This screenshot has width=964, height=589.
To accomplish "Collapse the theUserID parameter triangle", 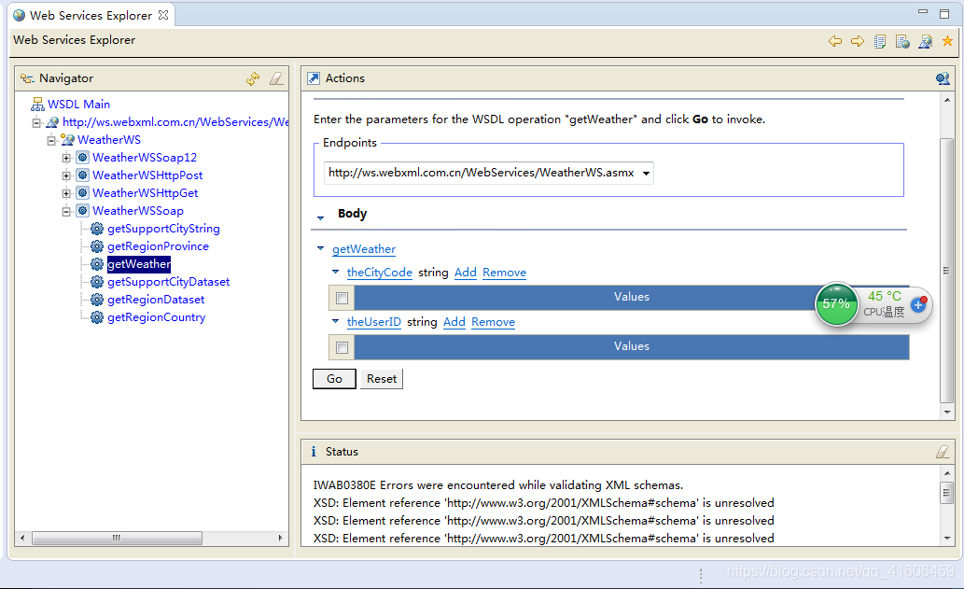I will click(x=335, y=321).
